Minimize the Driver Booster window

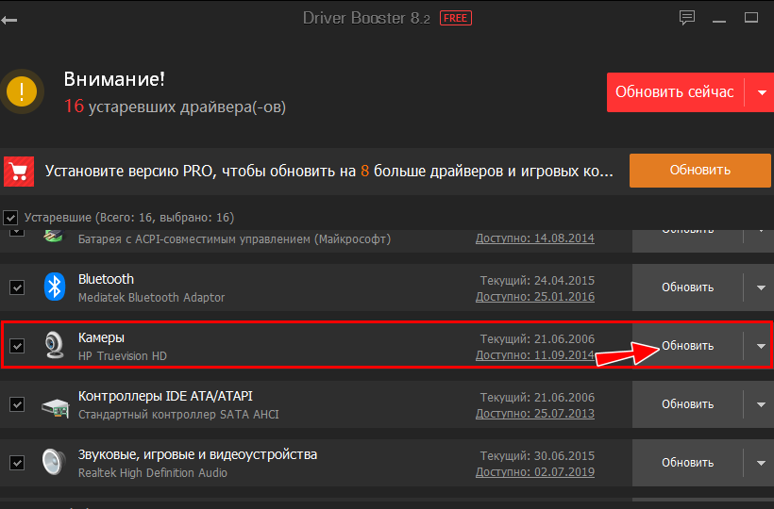[719, 20]
